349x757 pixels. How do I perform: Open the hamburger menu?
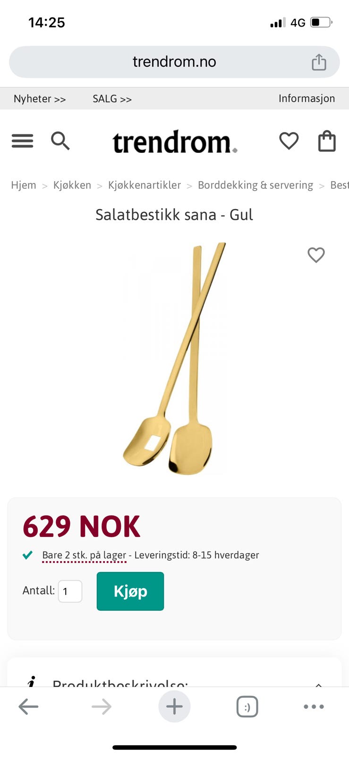coord(22,141)
